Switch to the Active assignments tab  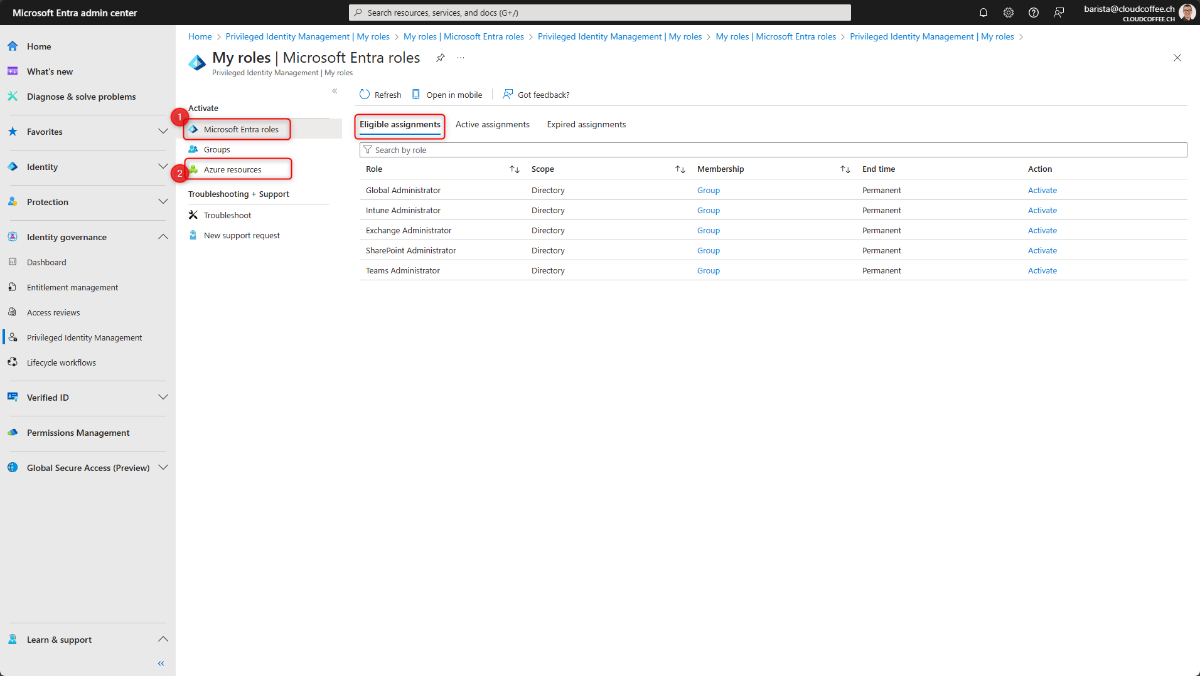point(492,124)
